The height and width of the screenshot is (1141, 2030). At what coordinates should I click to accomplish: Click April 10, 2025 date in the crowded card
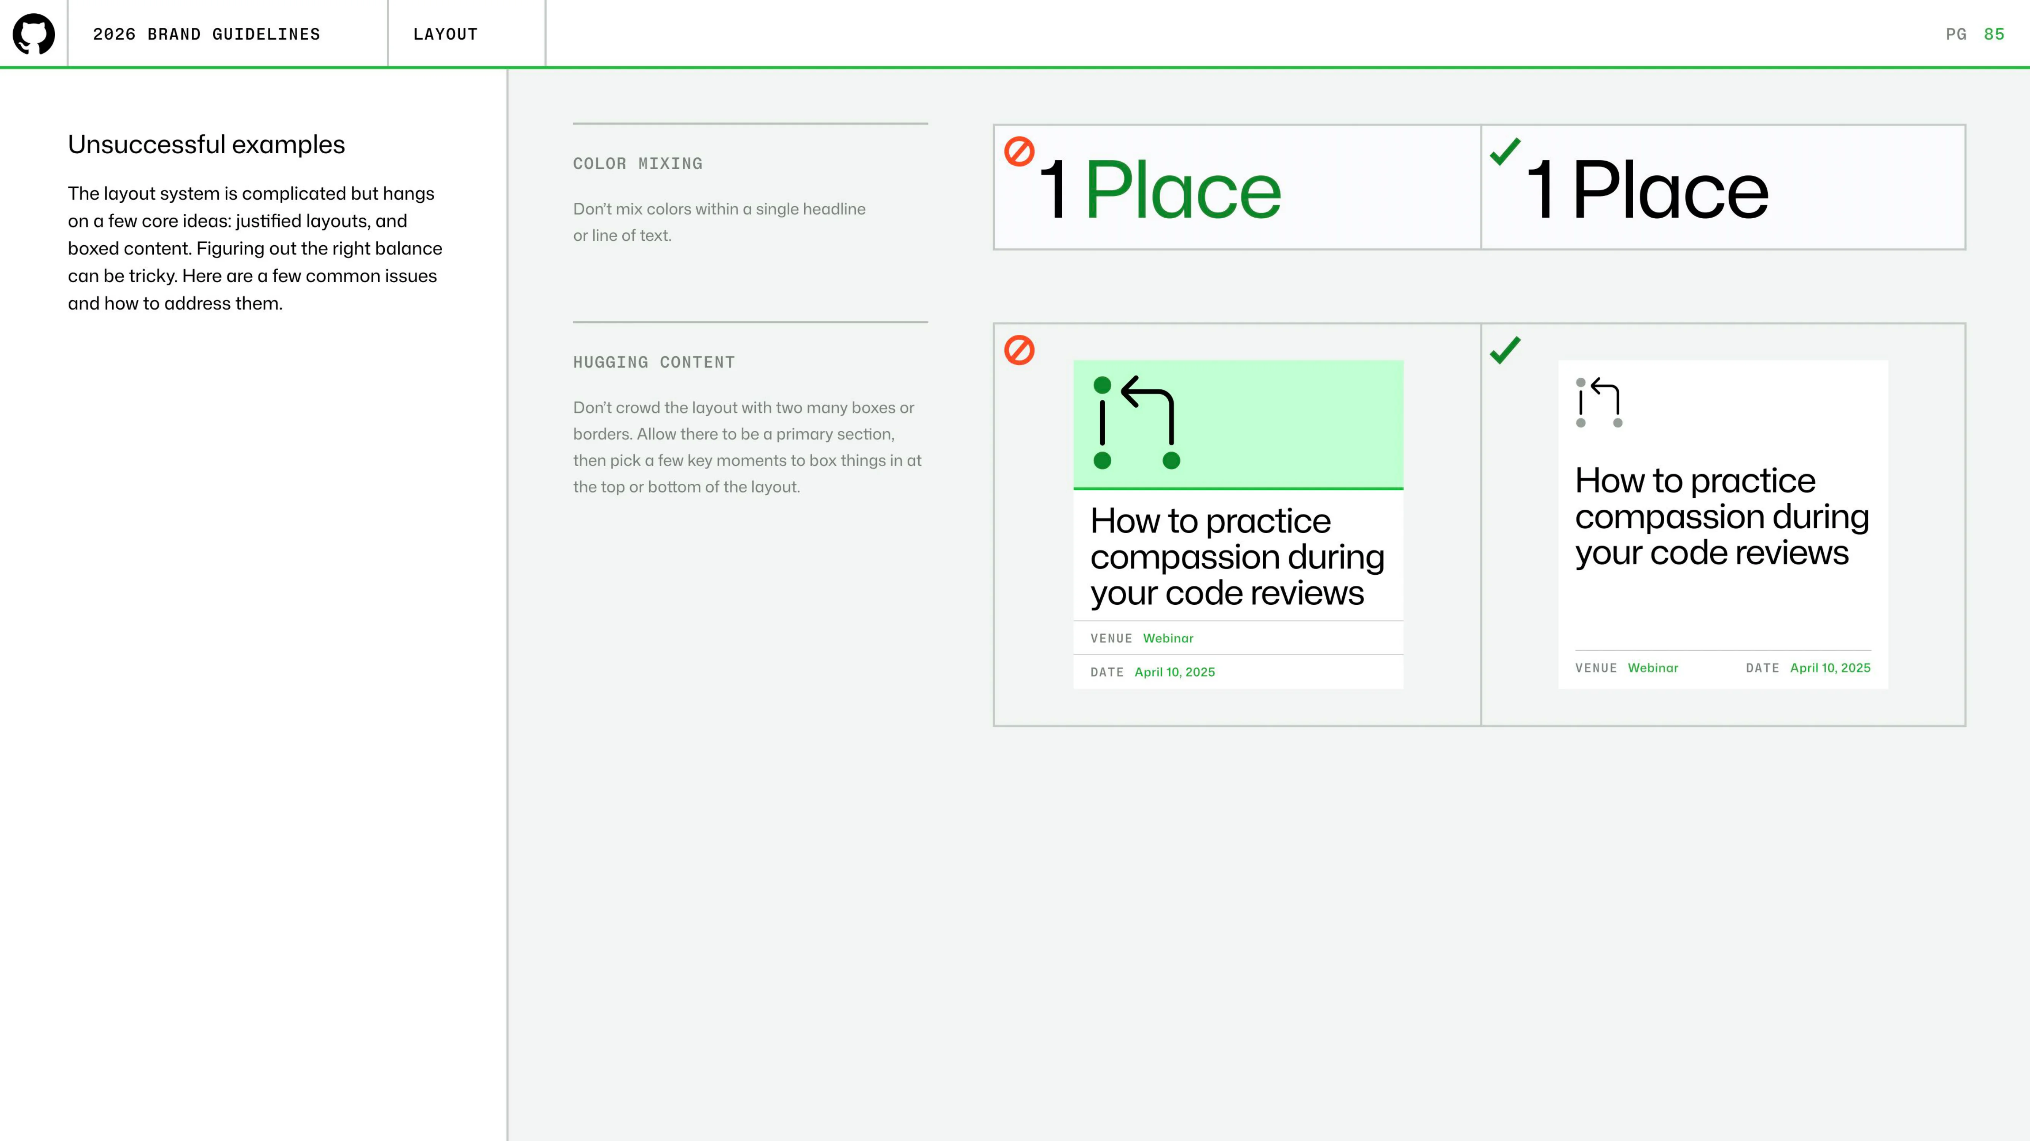coord(1174,672)
